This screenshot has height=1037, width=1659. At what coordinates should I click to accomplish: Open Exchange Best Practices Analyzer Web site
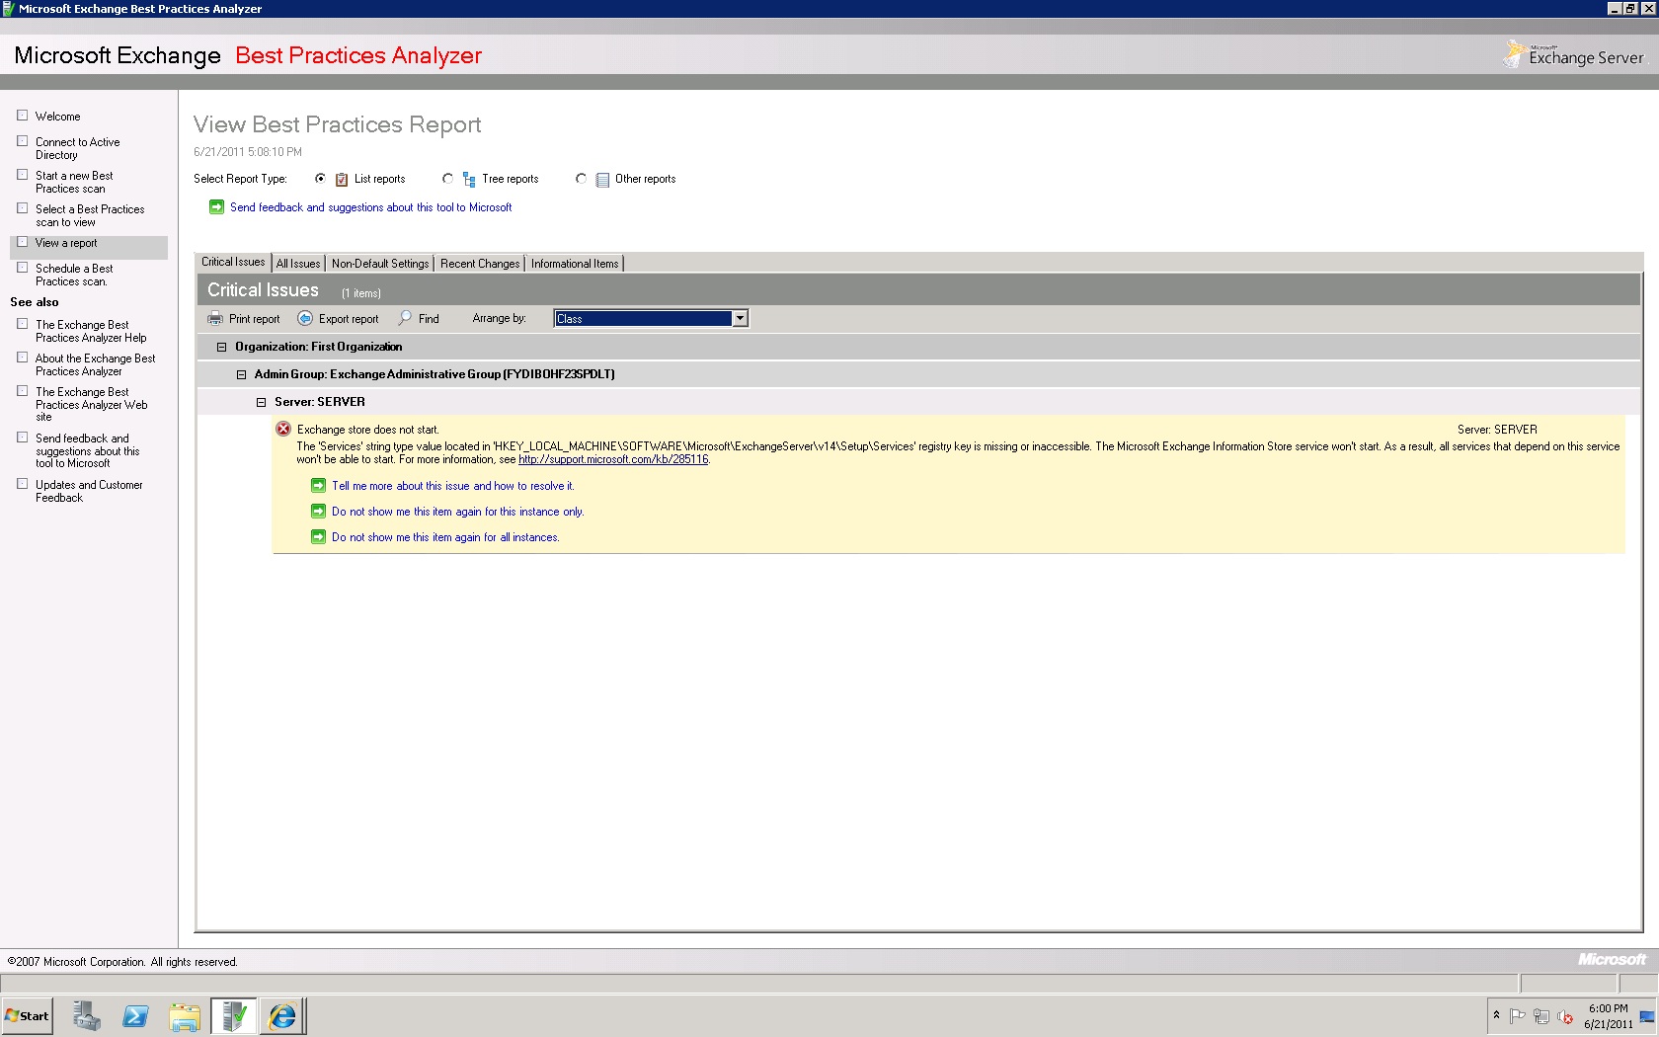click(92, 404)
